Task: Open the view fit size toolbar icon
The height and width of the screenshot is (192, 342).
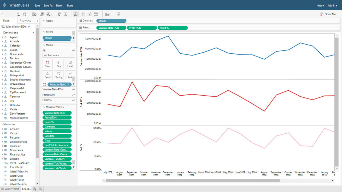Action: (x=97, y=14)
